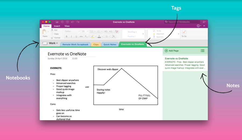Click the notebook icon beside Work
The height and width of the screenshot is (140, 242).
pos(45,43)
